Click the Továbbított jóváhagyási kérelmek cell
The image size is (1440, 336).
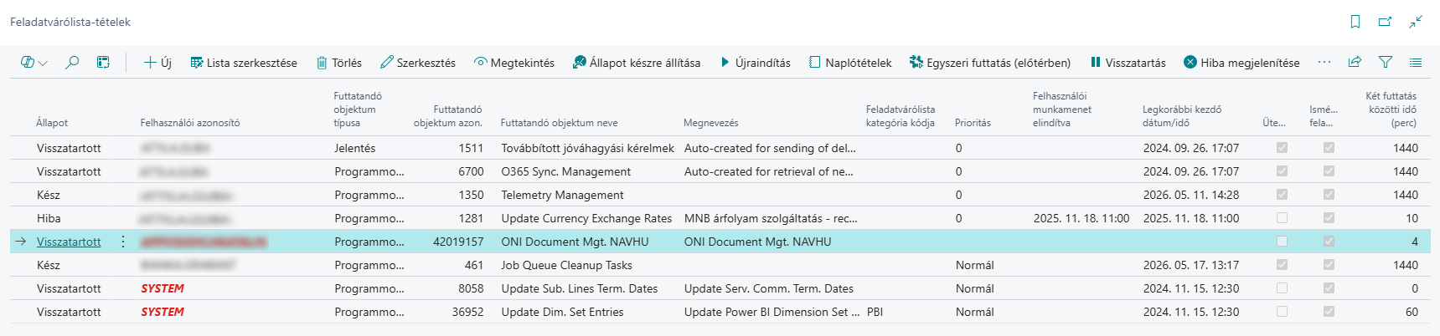[x=588, y=148]
